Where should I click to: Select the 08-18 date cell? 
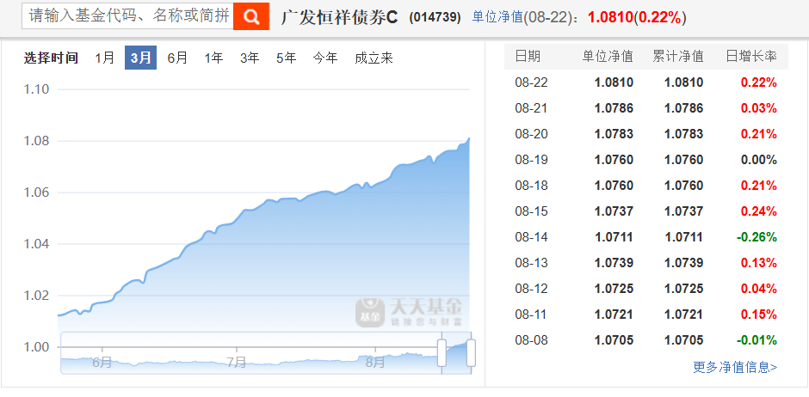[x=531, y=186]
